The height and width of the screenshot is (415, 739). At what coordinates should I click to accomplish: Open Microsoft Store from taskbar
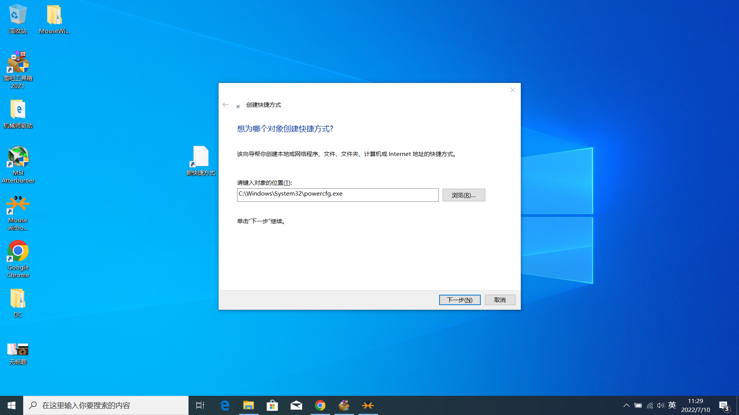[272, 405]
